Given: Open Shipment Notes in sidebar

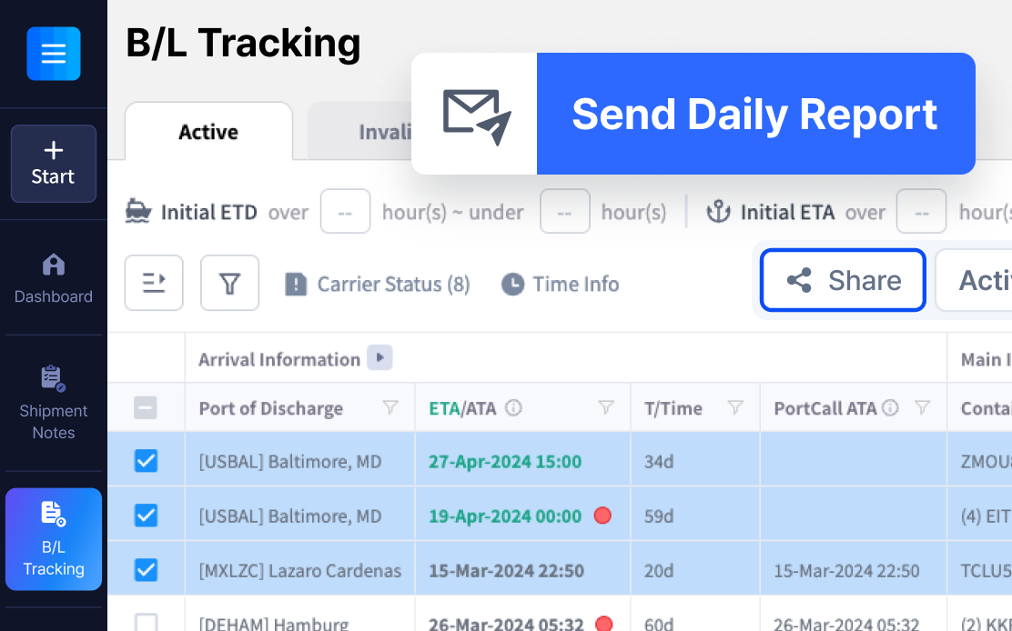Looking at the screenshot, I should [x=54, y=403].
